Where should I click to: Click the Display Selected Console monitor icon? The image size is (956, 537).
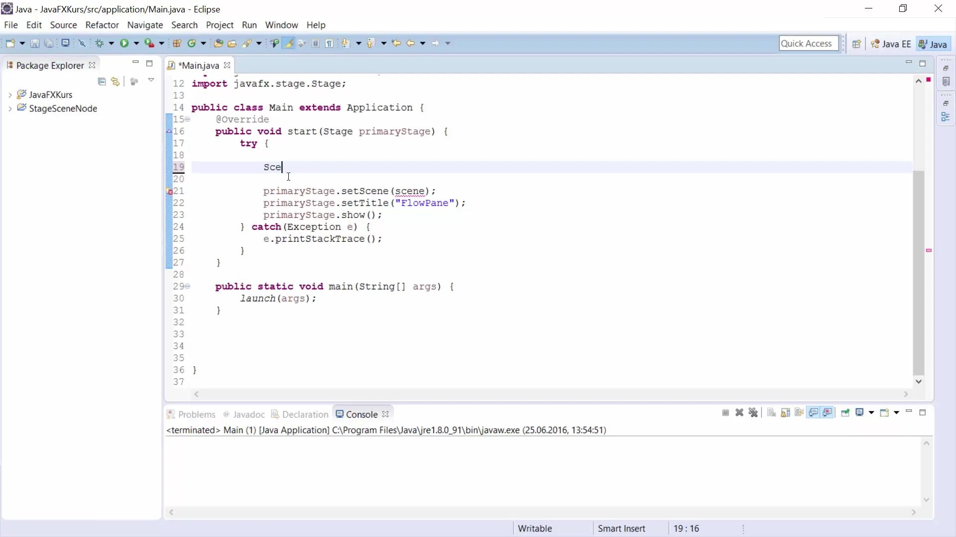tap(859, 413)
